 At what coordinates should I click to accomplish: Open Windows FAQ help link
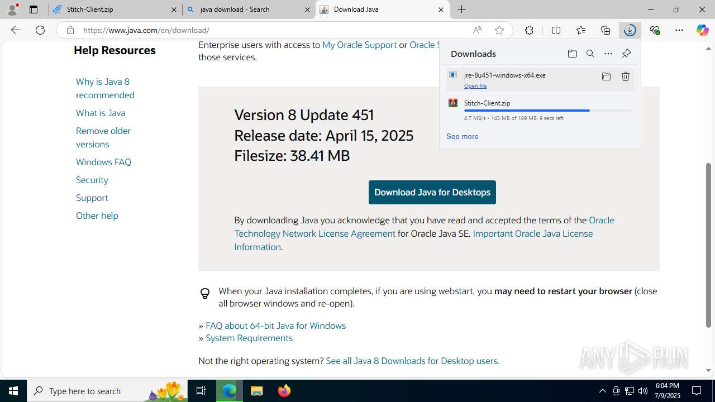click(x=103, y=162)
